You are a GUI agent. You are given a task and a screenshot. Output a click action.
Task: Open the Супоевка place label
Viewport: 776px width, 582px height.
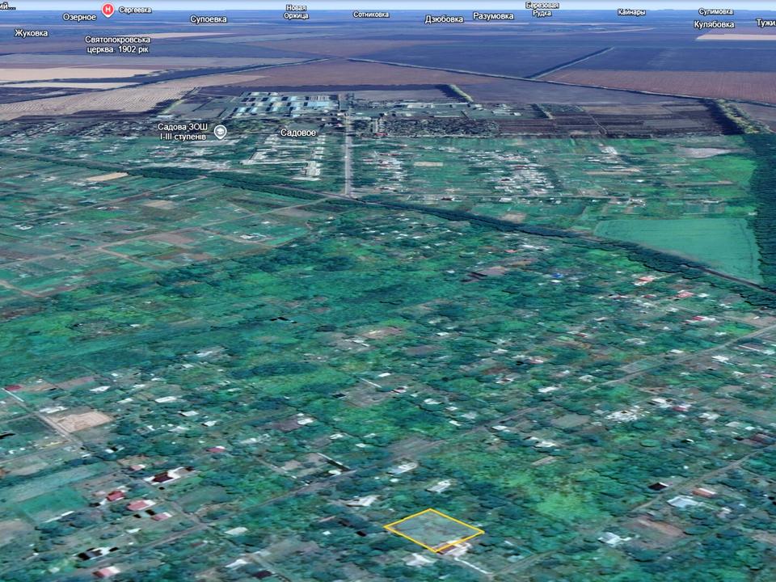pyautogui.click(x=208, y=19)
